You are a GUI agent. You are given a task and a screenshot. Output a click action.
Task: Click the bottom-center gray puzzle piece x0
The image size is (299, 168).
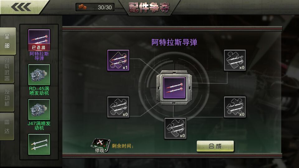(x=175, y=128)
